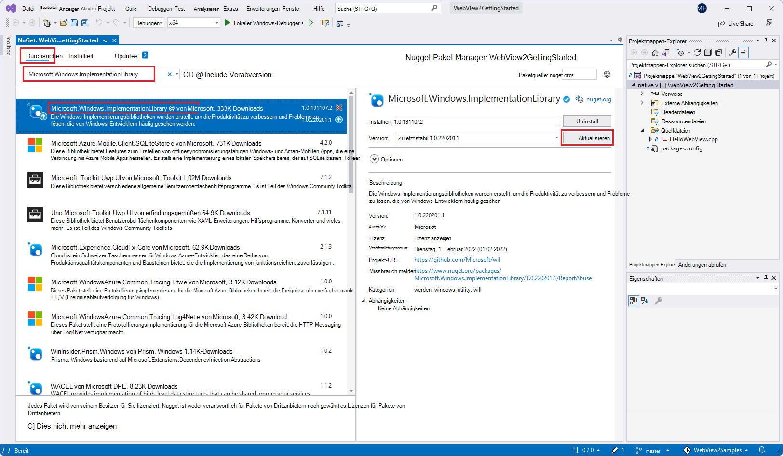Expand the Optionen section

(x=375, y=159)
